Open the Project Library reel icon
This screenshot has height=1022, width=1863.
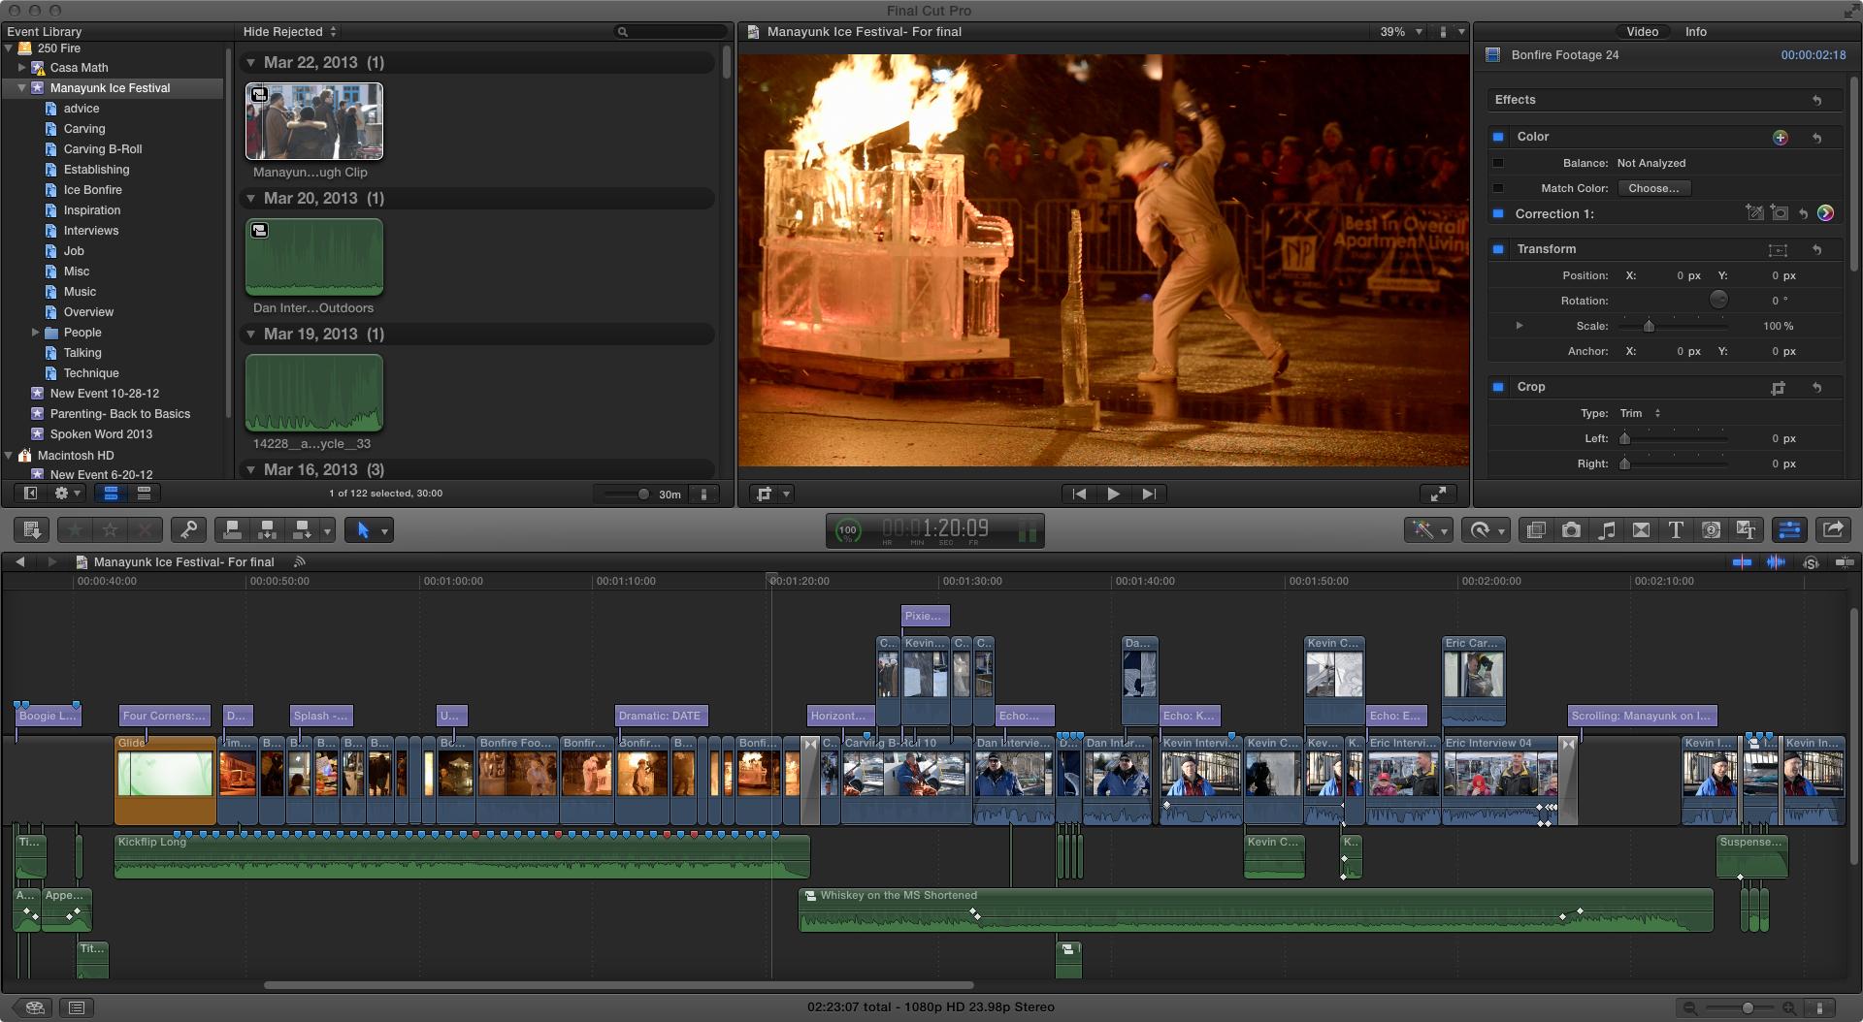click(x=34, y=1007)
